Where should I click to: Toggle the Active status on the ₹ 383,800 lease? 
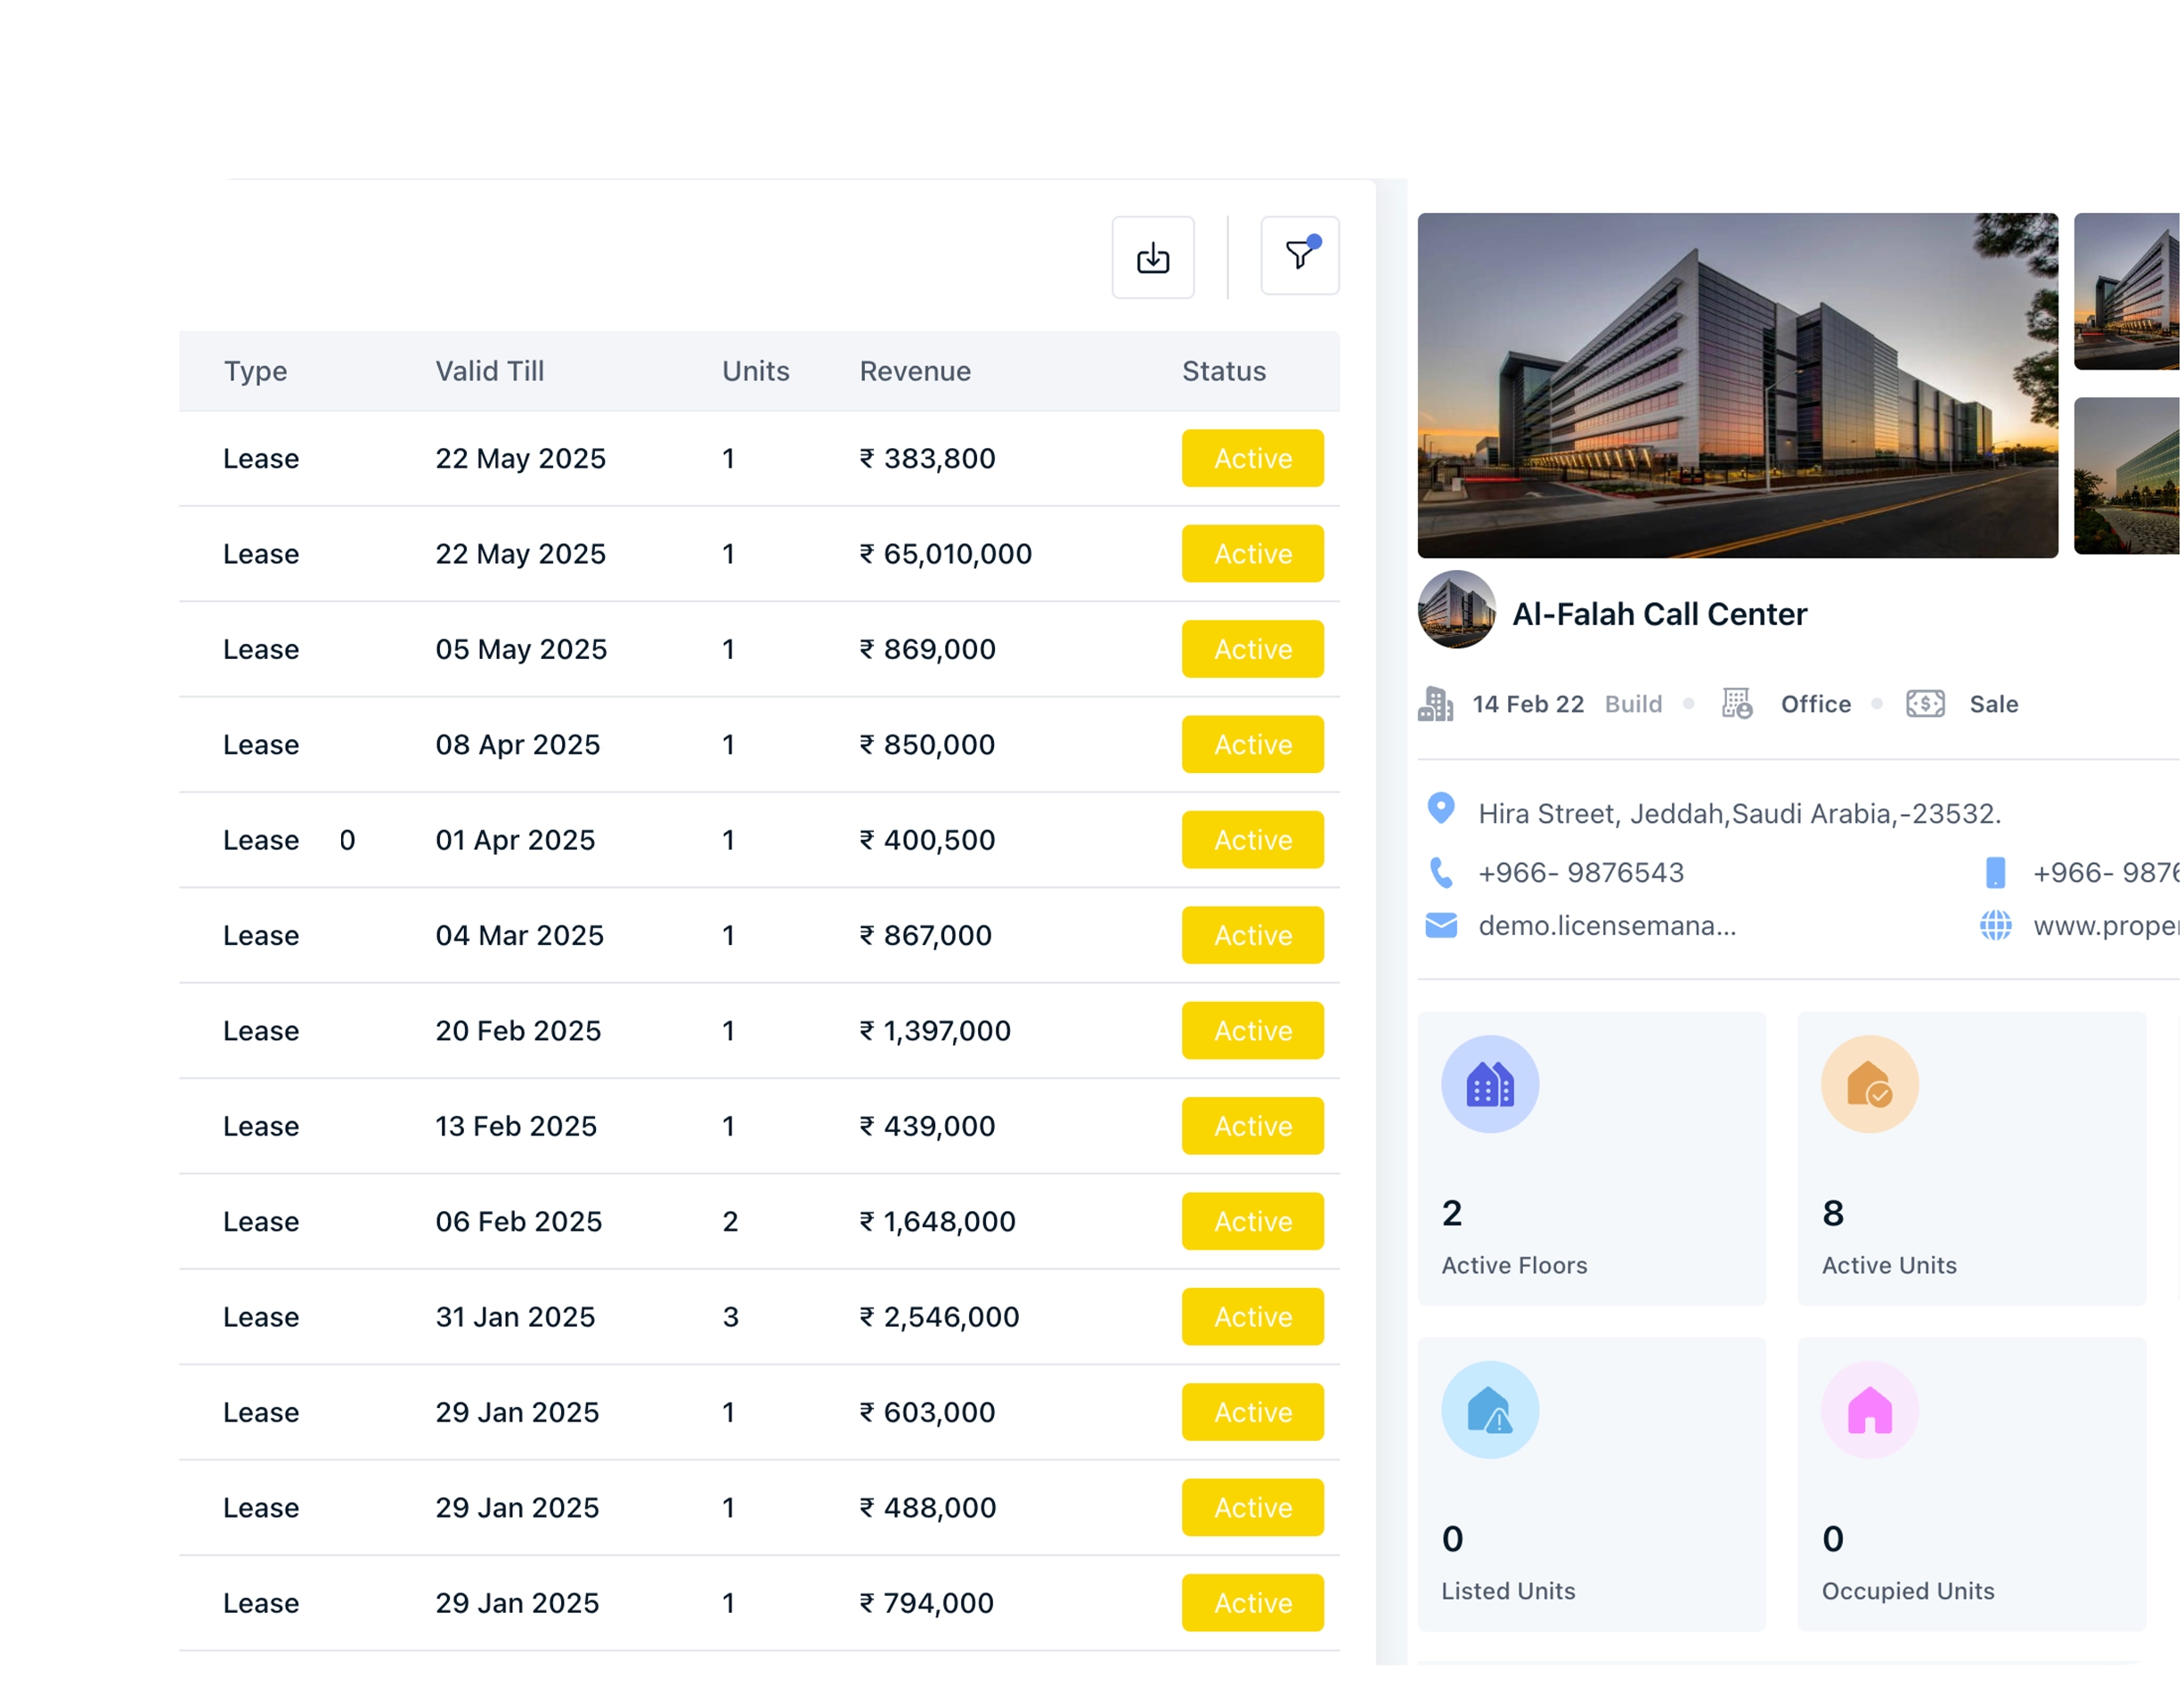pyautogui.click(x=1252, y=458)
